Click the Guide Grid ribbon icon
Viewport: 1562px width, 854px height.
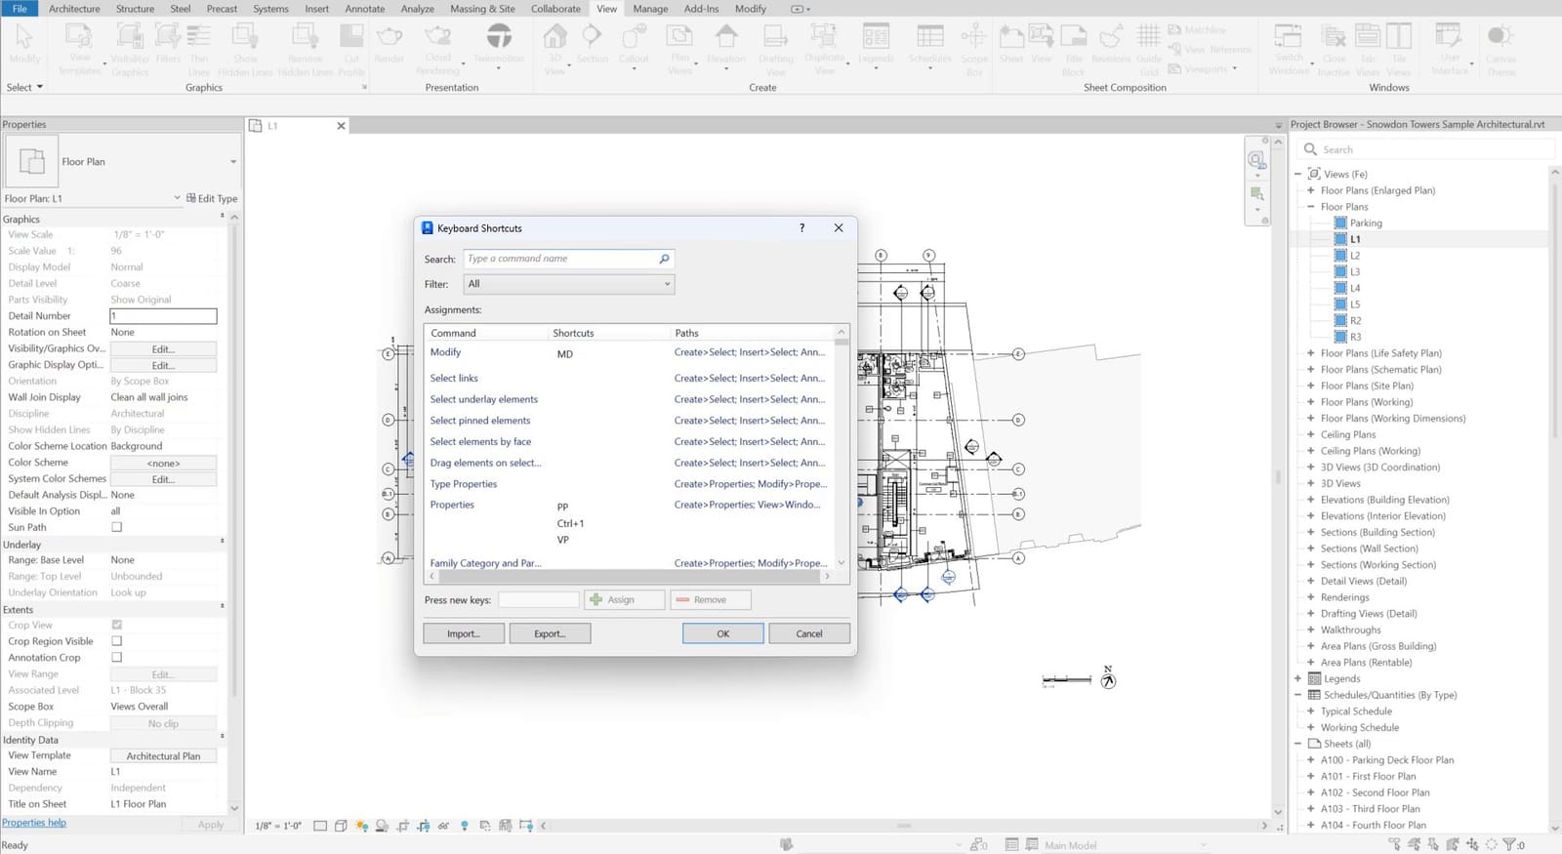pos(1149,37)
